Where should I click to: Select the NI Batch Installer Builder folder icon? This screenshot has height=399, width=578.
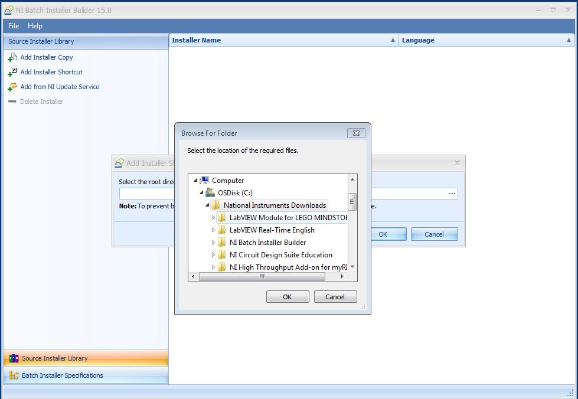coord(222,243)
